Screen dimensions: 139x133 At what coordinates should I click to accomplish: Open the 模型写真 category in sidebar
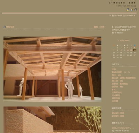[116, 98]
